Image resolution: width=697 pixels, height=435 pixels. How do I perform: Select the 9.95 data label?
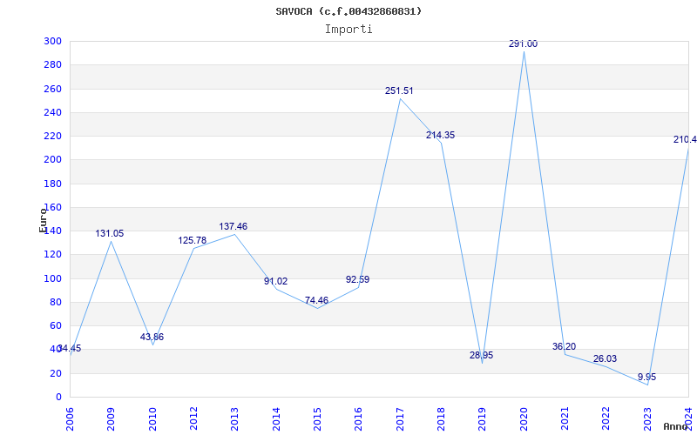point(646,378)
